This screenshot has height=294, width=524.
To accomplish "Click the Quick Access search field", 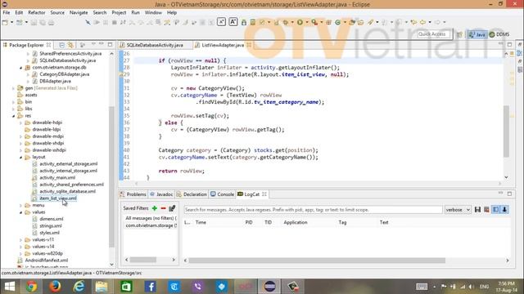I will pos(434,34).
